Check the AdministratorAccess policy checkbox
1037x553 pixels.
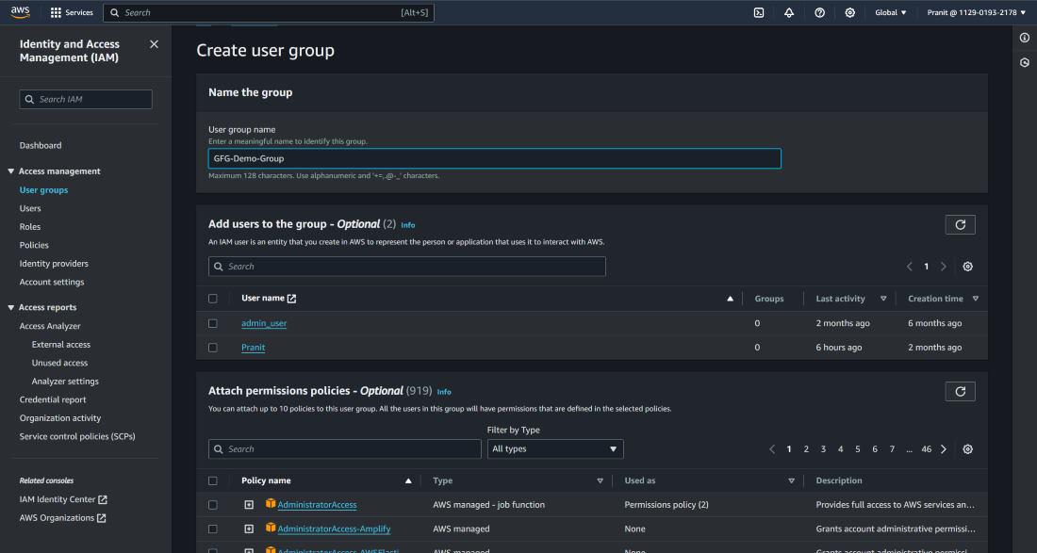click(212, 505)
